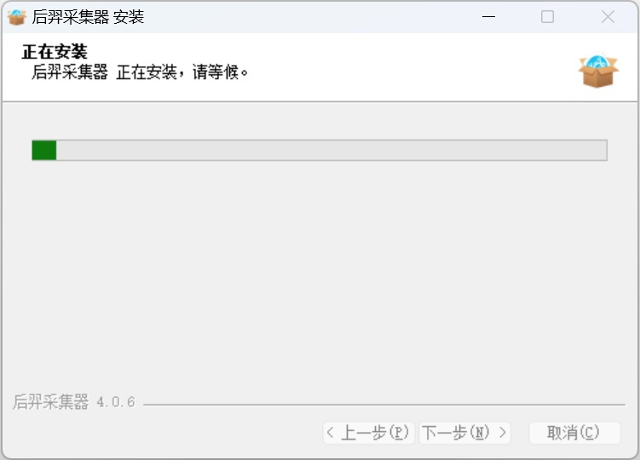This screenshot has height=460, width=640.
Task: Click the separator line beside the version label
Action: 383,404
